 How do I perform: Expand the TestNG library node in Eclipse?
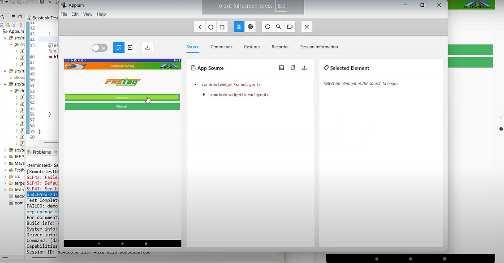pos(5,170)
